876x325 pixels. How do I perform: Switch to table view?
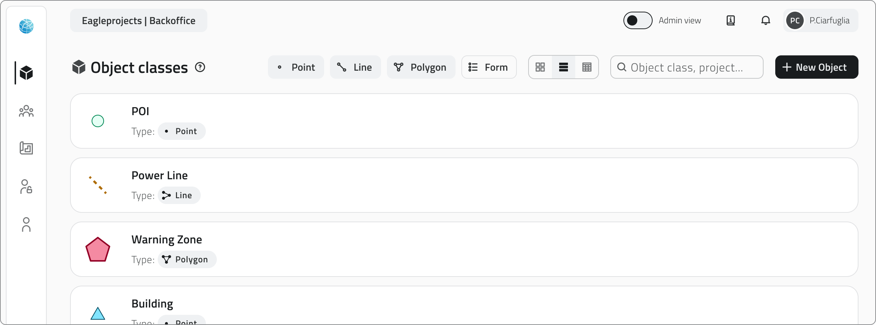tap(587, 67)
